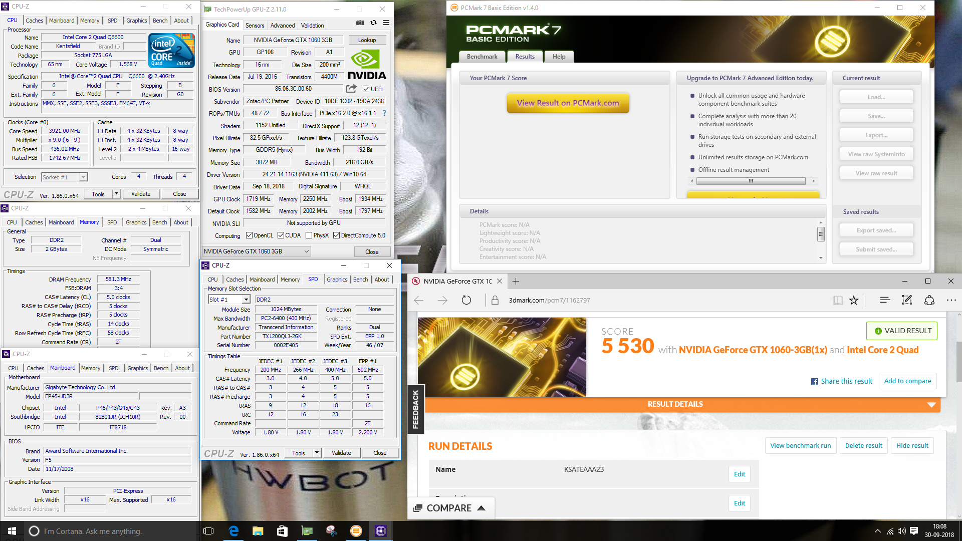This screenshot has width=962, height=541.
Task: Click browser forward arrow
Action: coord(442,300)
